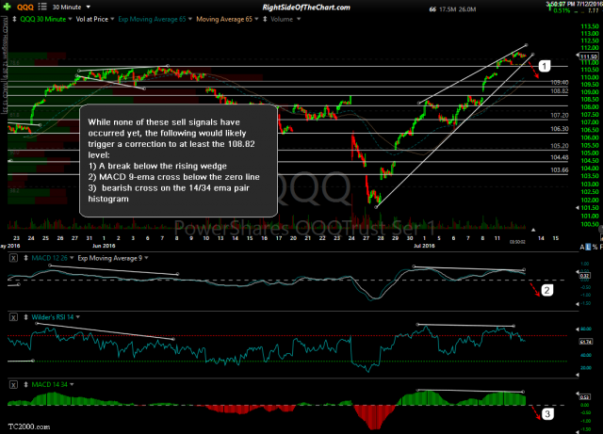This screenshot has height=434, width=603.
Task: Open the Exp Moving Average 9 dropdown arrow
Action: click(147, 258)
